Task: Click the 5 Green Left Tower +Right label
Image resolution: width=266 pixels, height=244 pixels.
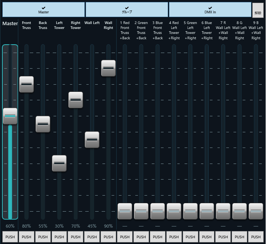Action: coord(190,30)
